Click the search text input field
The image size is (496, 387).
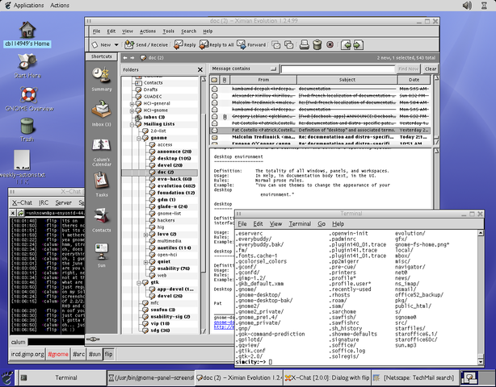(x=338, y=69)
